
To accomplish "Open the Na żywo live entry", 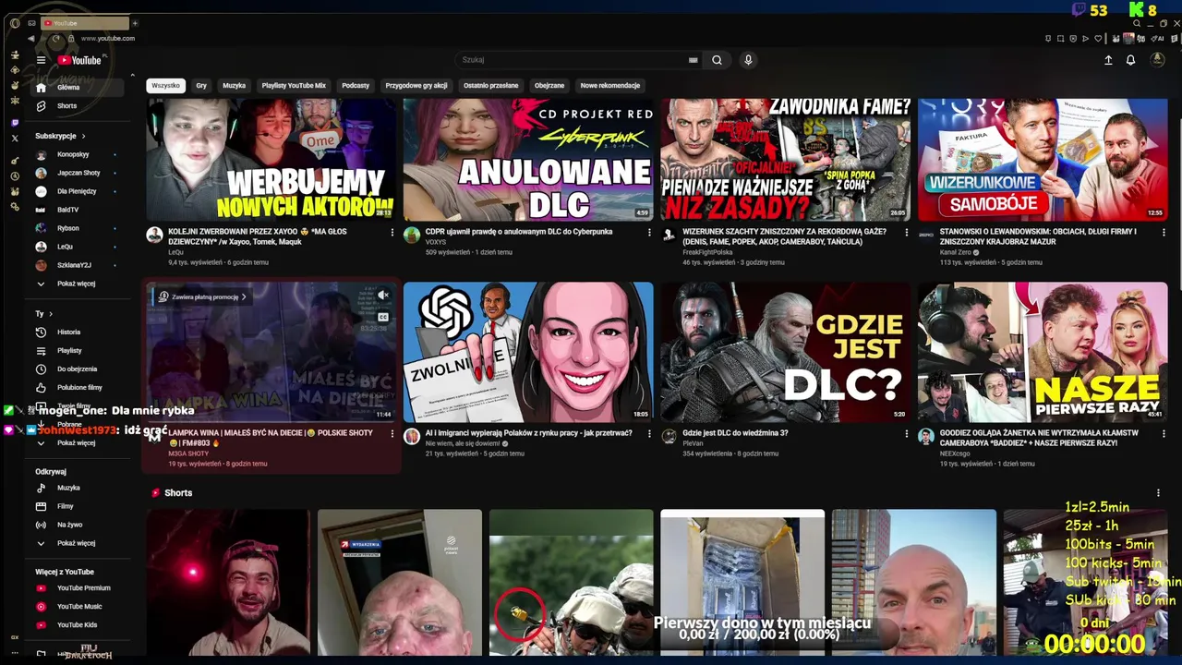I will click(77, 525).
